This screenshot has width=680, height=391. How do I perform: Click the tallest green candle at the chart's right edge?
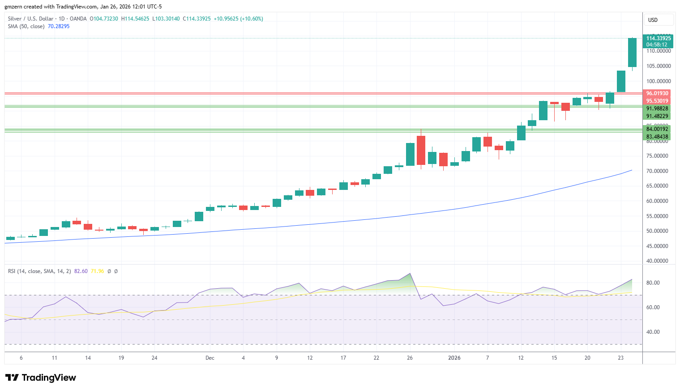tap(632, 53)
